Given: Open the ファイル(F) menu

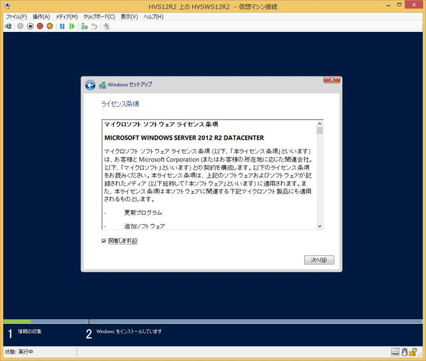Looking at the screenshot, I should pyautogui.click(x=16, y=17).
